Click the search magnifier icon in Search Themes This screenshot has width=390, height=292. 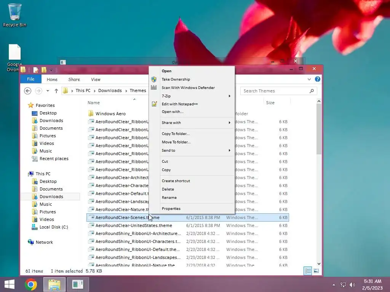[x=312, y=91]
